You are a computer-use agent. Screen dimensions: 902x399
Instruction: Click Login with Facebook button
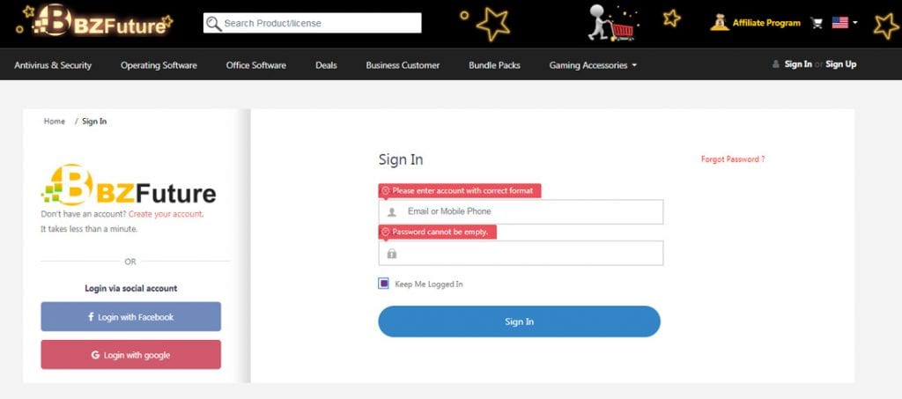(130, 317)
